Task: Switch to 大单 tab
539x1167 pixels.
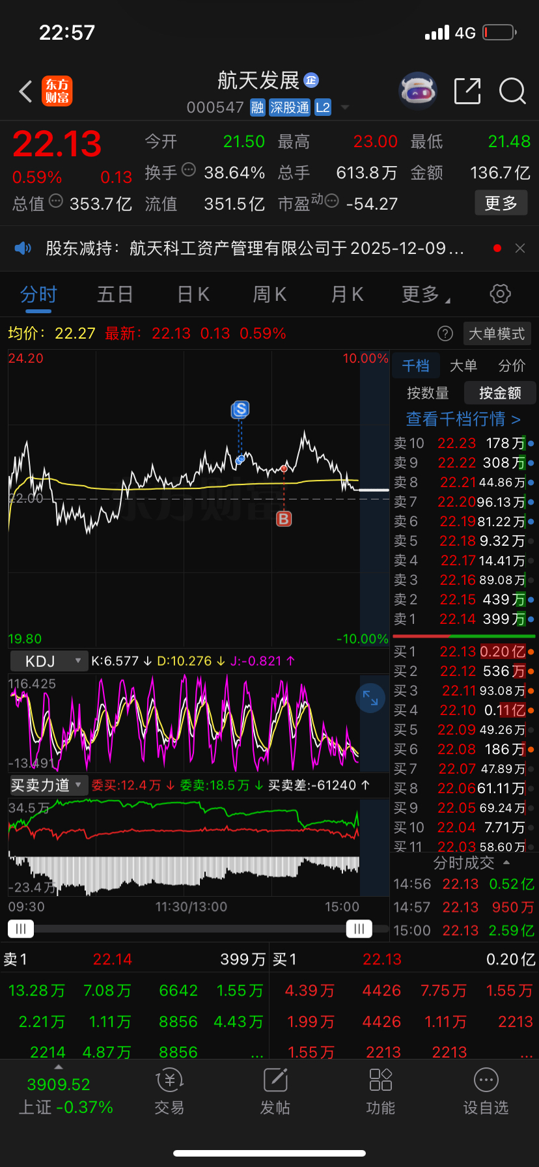Action: 463,365
